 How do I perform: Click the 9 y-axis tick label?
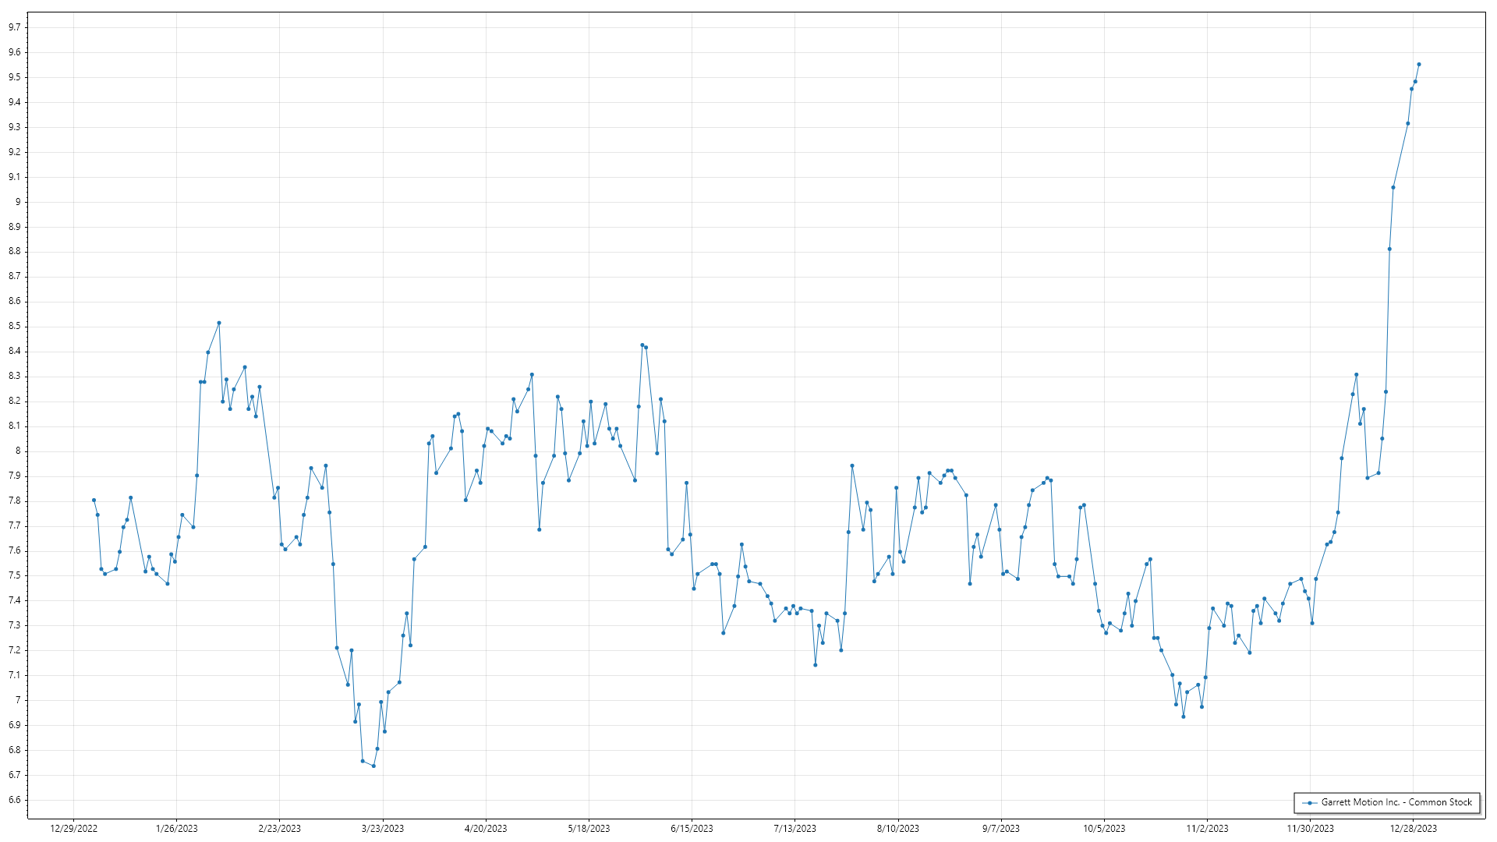point(18,202)
